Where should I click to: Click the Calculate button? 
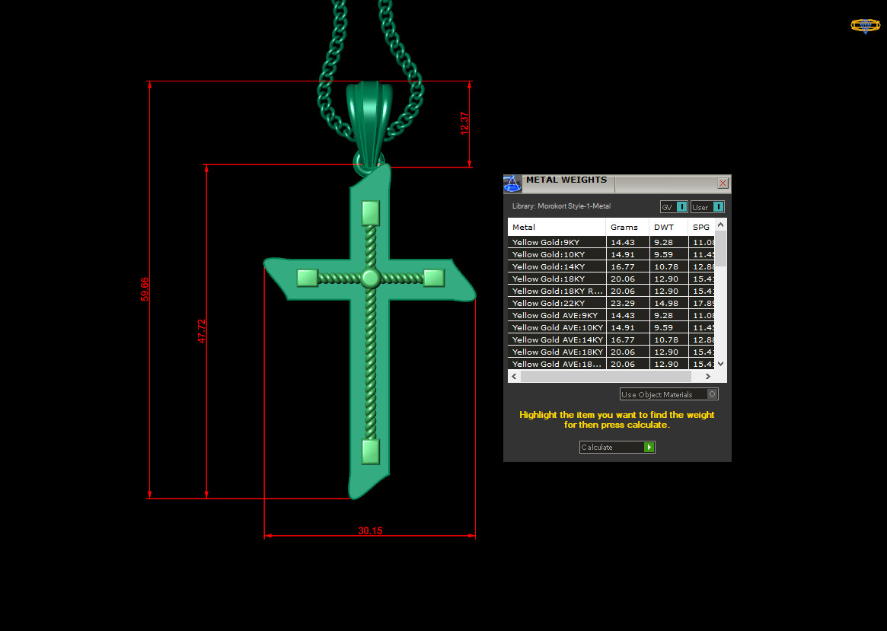(x=617, y=448)
